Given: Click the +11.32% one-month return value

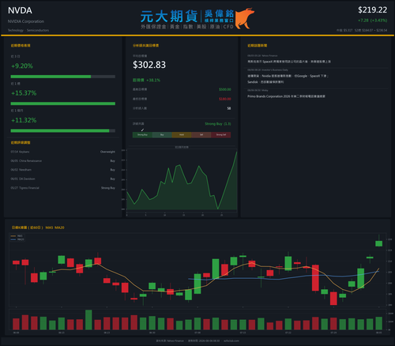Looking at the screenshot, I should coord(24,120).
